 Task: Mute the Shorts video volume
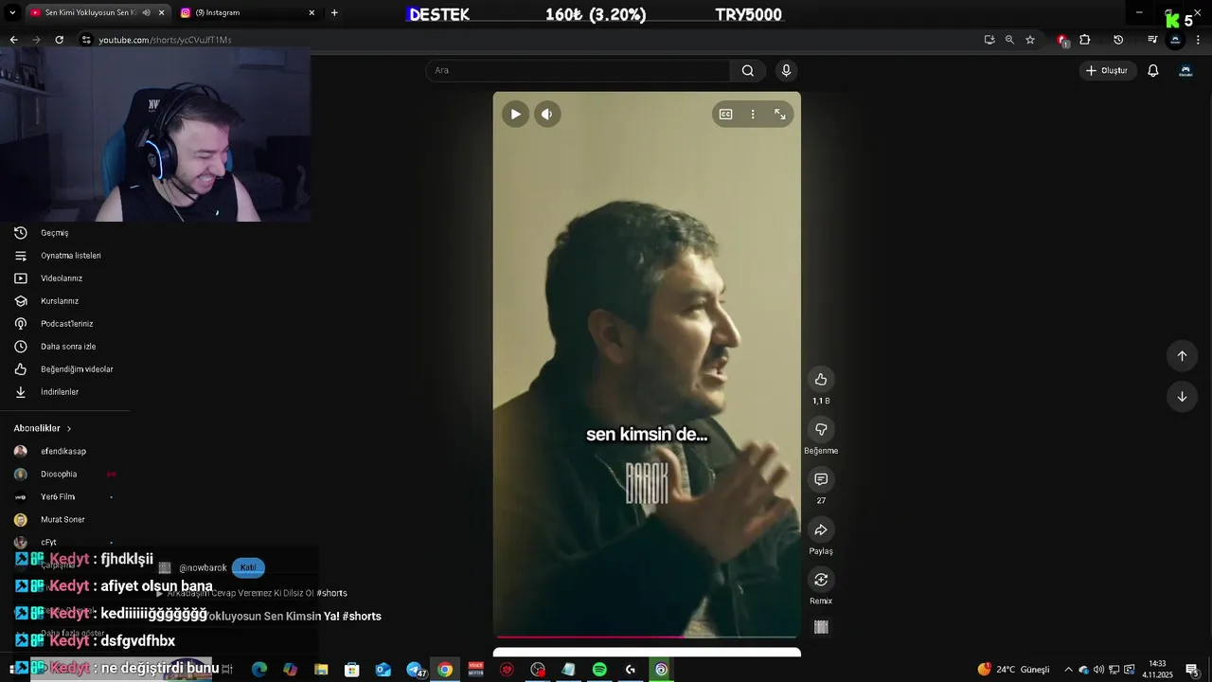(547, 115)
